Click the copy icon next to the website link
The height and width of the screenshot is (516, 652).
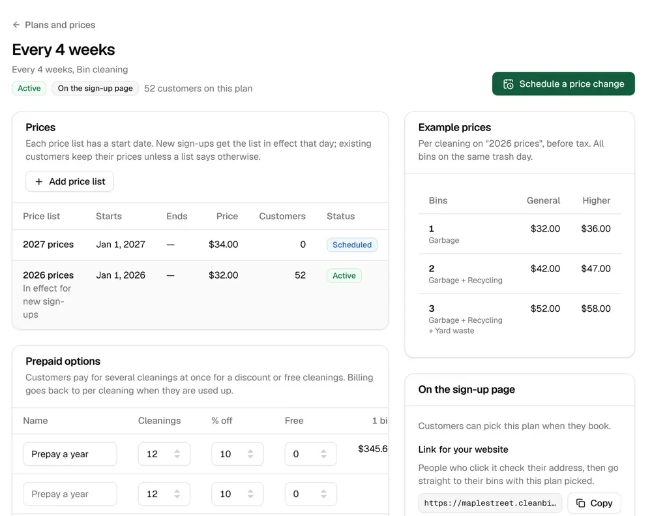click(x=580, y=503)
